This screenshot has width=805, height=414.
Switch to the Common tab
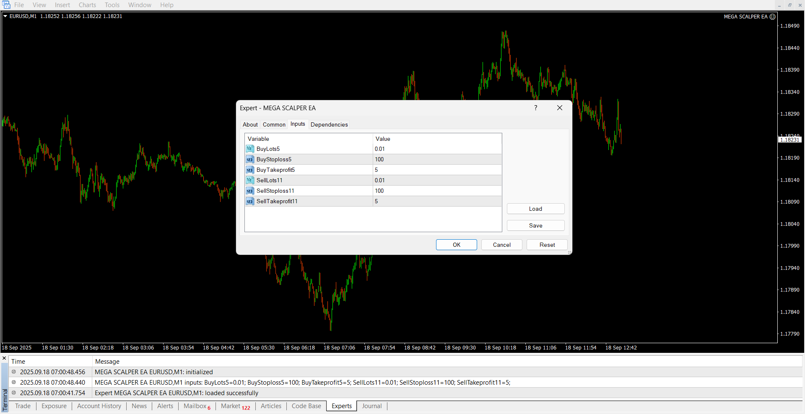pos(274,124)
